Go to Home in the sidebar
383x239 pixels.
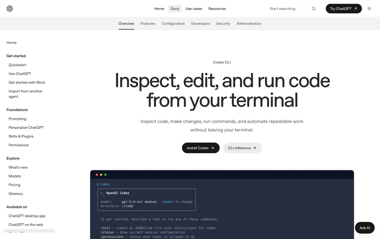(11, 43)
